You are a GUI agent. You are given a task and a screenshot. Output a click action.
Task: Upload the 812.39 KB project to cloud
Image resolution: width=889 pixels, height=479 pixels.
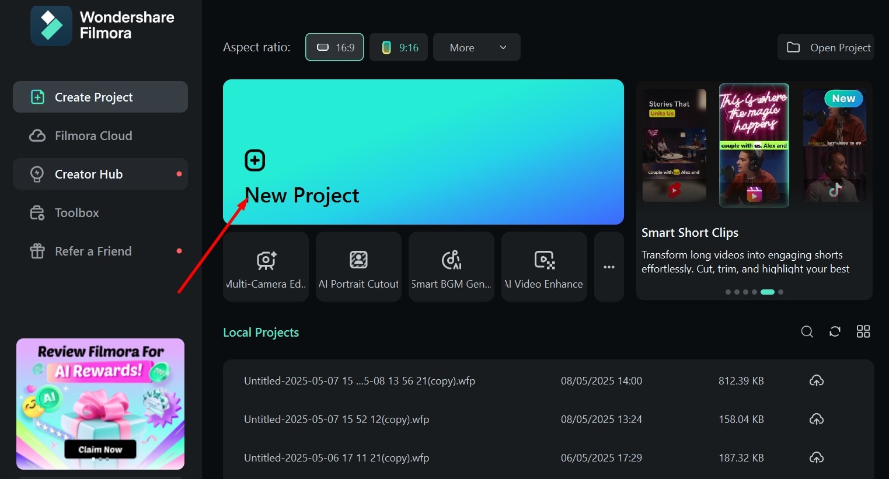point(817,381)
